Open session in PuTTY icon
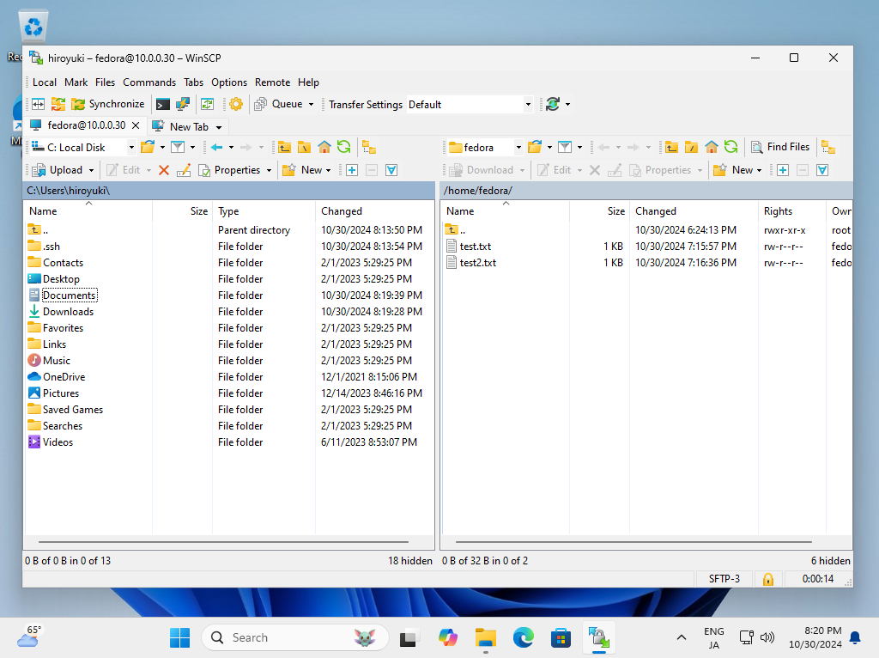The height and width of the screenshot is (658, 879). click(x=183, y=104)
